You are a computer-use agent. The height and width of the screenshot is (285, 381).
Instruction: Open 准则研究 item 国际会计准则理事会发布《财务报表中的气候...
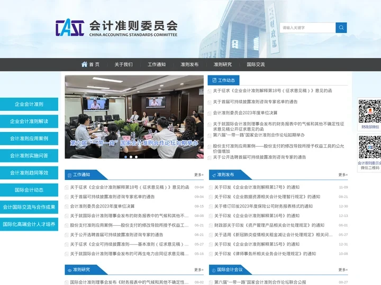(x=129, y=282)
